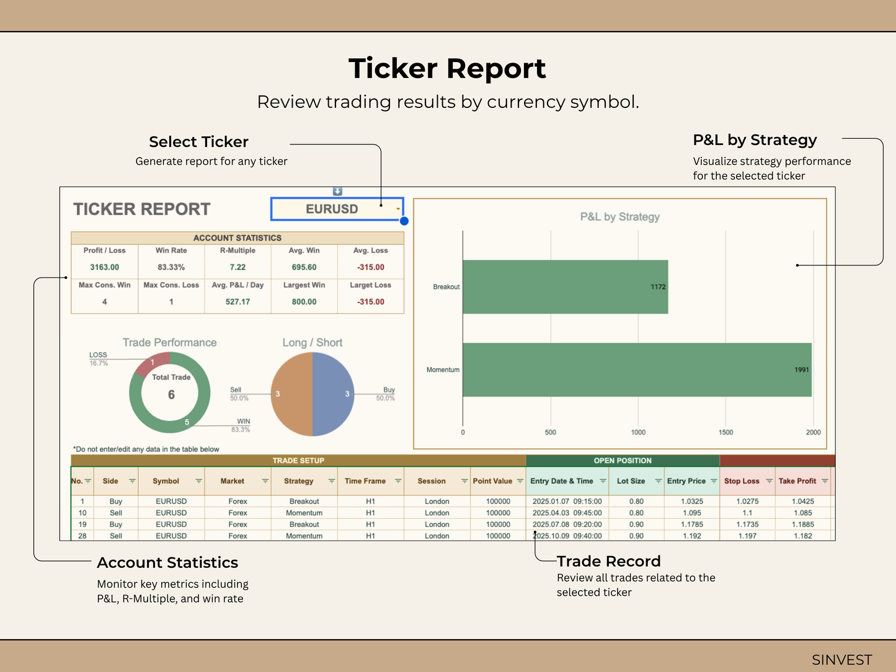Select Win Rate value 83.33%

(171, 267)
